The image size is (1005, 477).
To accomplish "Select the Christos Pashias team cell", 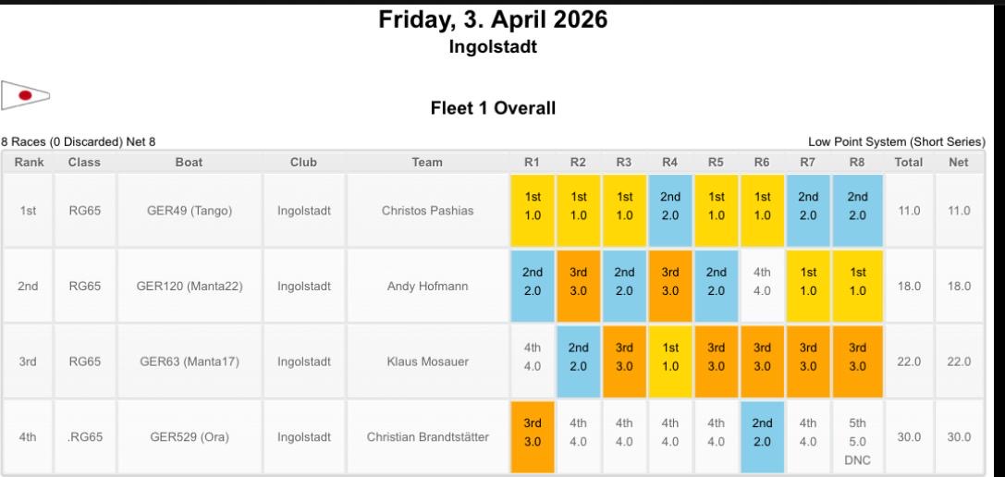I will (x=427, y=210).
